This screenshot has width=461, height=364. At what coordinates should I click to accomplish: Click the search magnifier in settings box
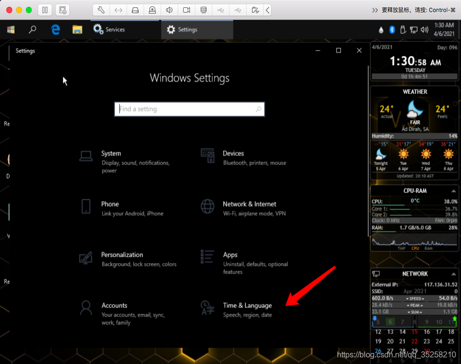coord(258,109)
